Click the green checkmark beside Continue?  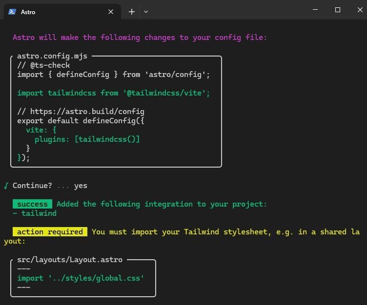[6, 186]
